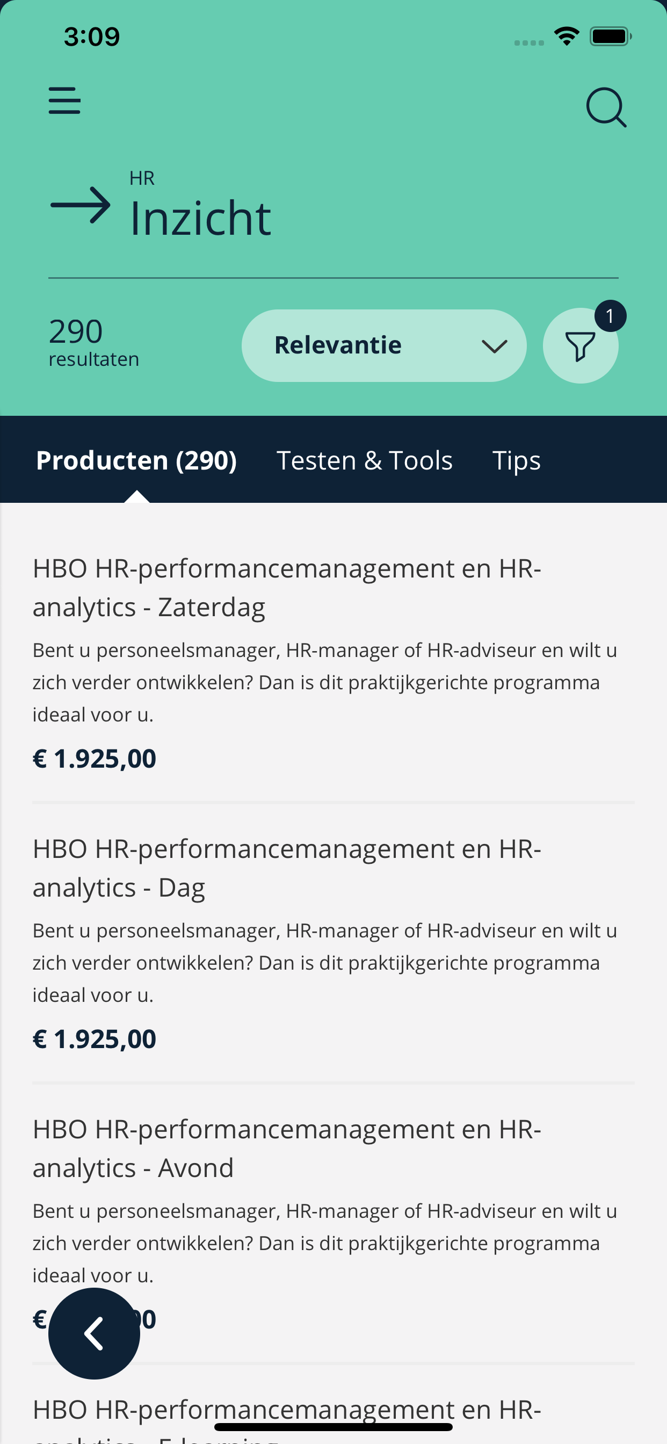Open the Tips tab
Viewport: 667px width, 1444px height.
pos(516,460)
